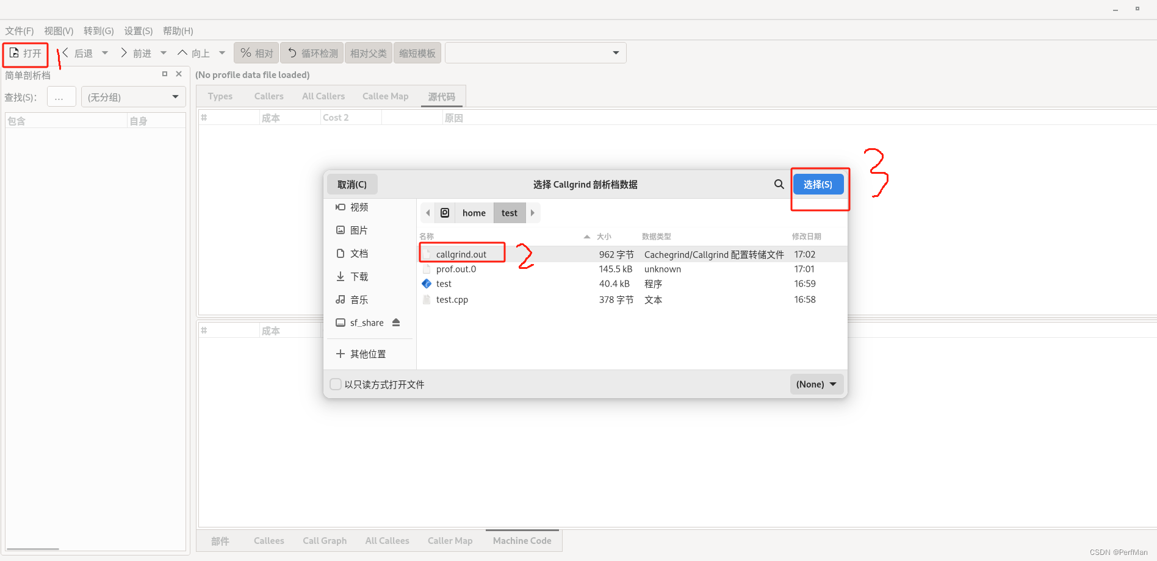Toggle 循环检测 cycle detection

(x=311, y=52)
